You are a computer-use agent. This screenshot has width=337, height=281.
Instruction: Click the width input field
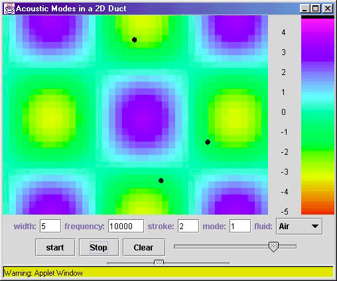pos(50,226)
